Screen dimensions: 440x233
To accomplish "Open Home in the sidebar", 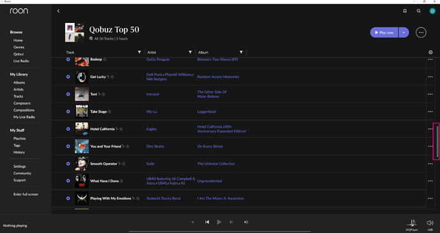I will click(x=18, y=40).
